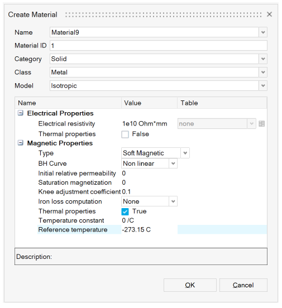This screenshot has width=282, height=308.
Task: Click the Name column header
Action: 68,103
